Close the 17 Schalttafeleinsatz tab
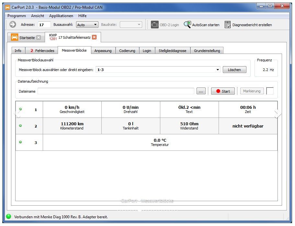This screenshot has width=295, height=226. pyautogui.click(x=94, y=37)
